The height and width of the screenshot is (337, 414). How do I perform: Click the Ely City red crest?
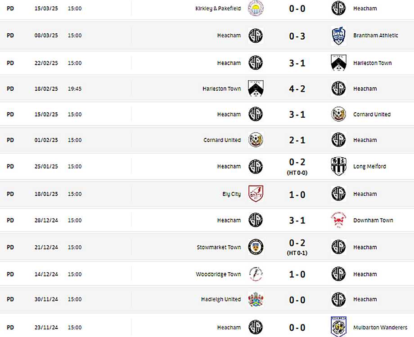coord(256,194)
